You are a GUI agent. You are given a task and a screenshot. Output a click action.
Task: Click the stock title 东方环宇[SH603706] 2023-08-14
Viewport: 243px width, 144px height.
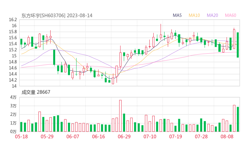[x=57, y=16]
